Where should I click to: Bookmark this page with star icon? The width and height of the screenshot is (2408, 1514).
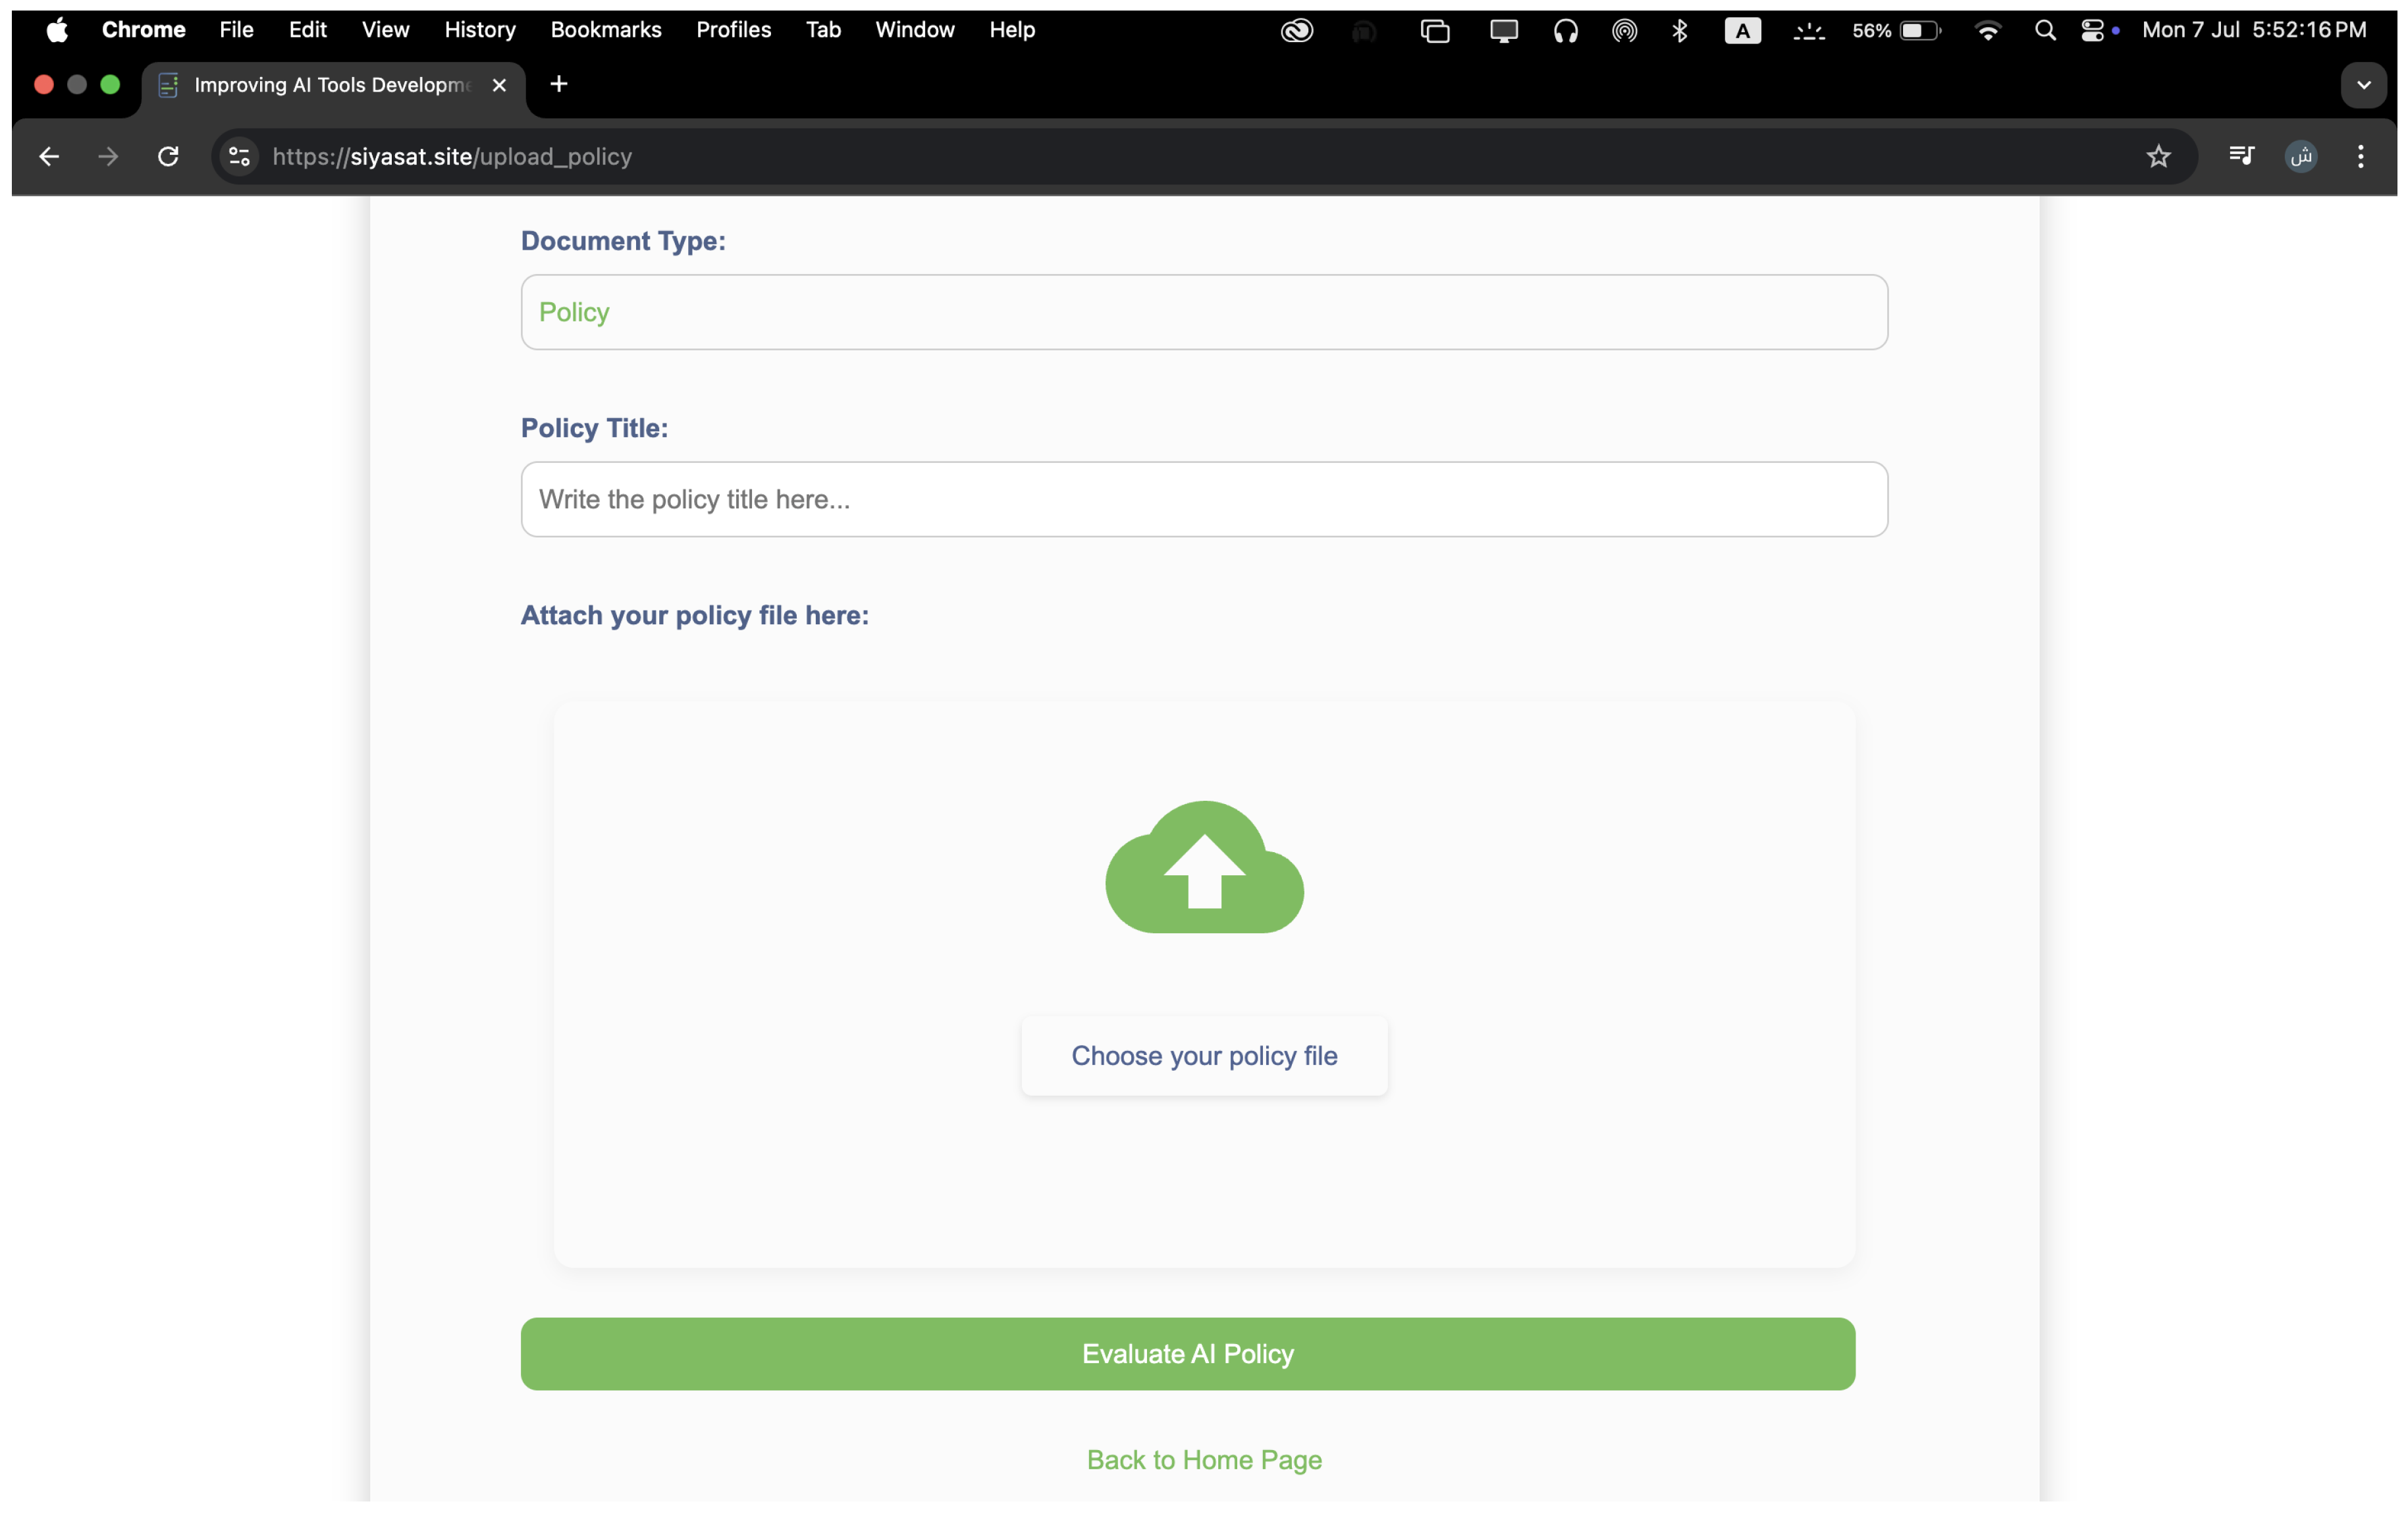2158,157
